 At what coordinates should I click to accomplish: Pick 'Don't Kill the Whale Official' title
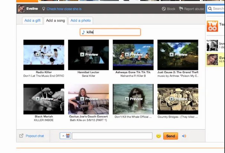click(133, 117)
